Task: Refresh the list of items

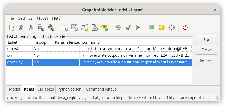Action: [x=206, y=60]
